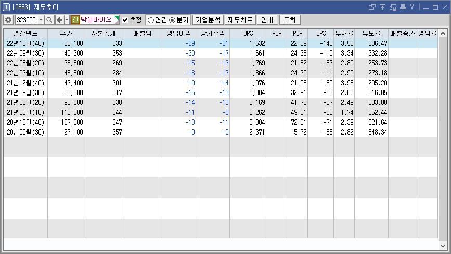Click debt ratio 3.98 cell
451x254 pixels.
pyautogui.click(x=344, y=83)
